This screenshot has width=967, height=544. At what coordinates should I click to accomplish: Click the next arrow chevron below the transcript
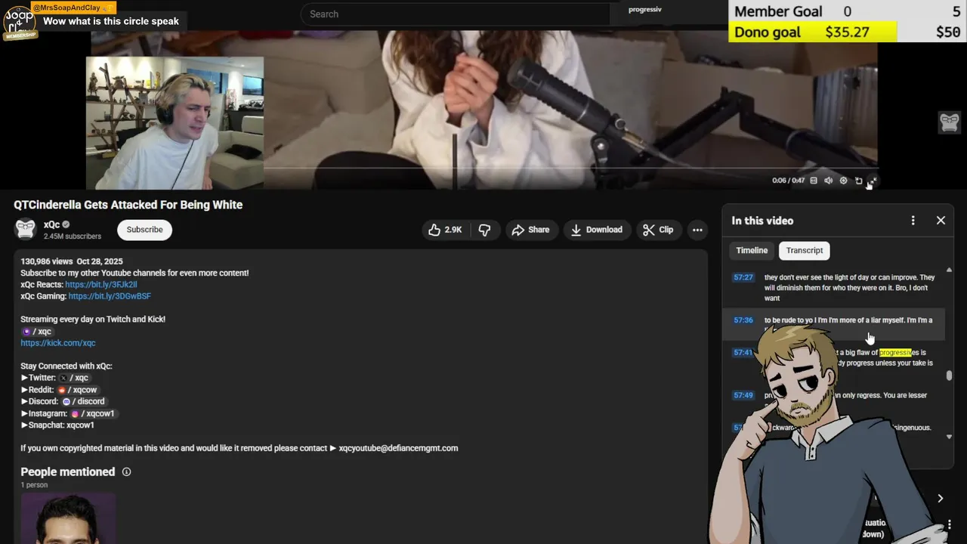click(x=940, y=499)
